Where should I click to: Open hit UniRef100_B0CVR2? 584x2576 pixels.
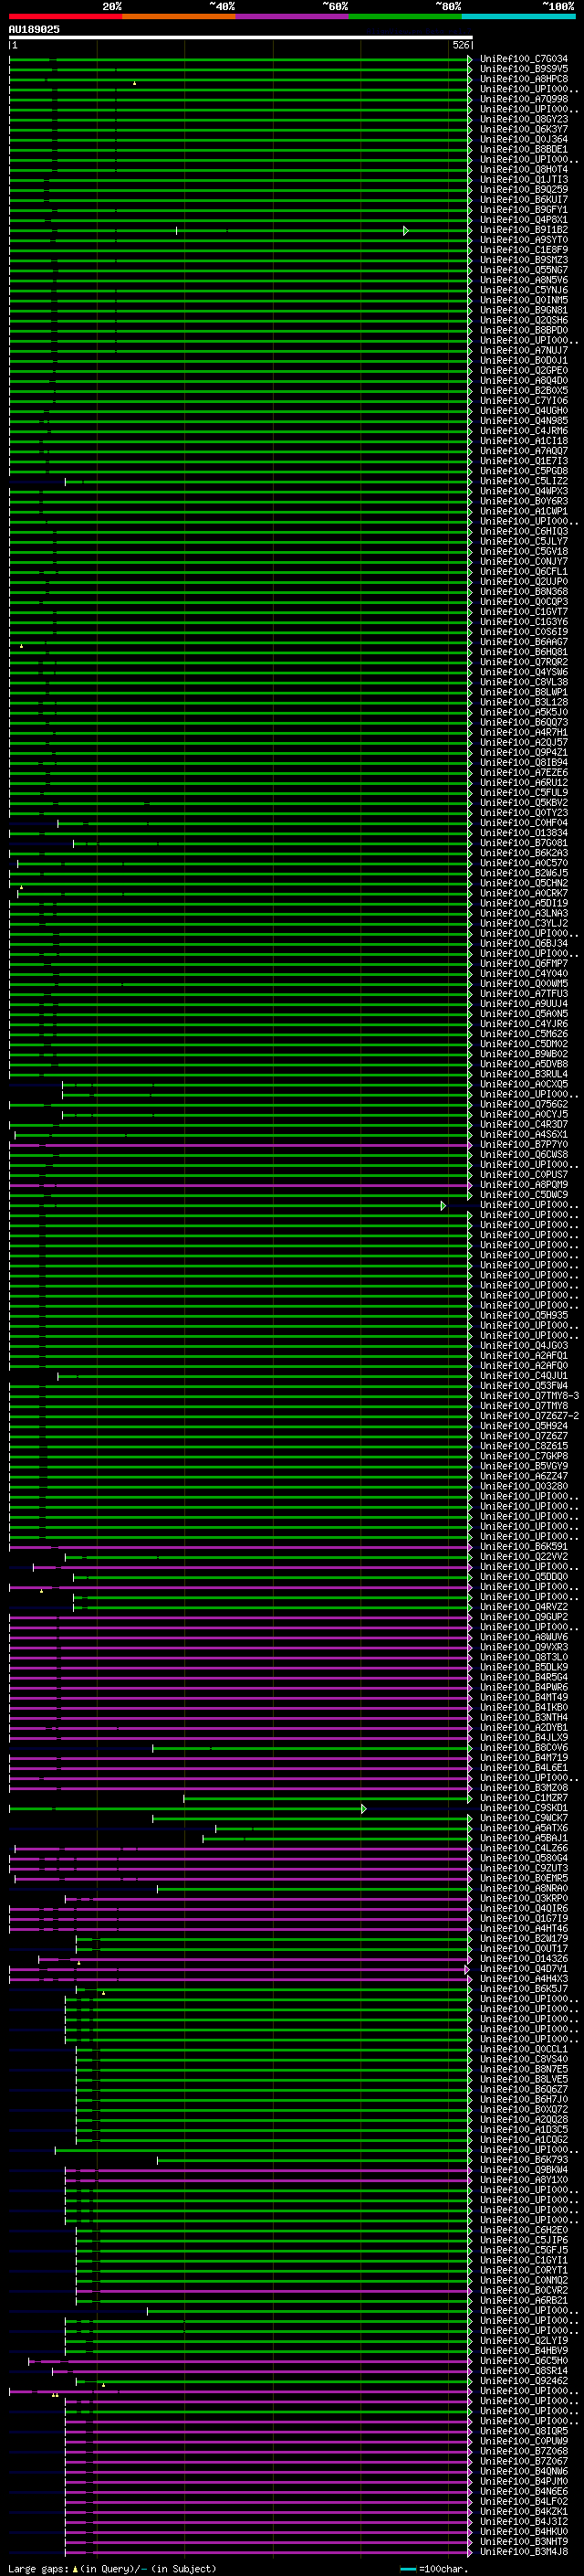pos(524,2291)
